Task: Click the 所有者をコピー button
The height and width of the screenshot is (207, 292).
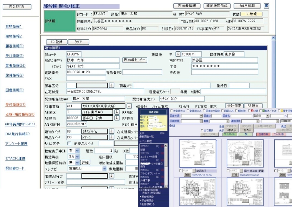Action: [x=134, y=60]
